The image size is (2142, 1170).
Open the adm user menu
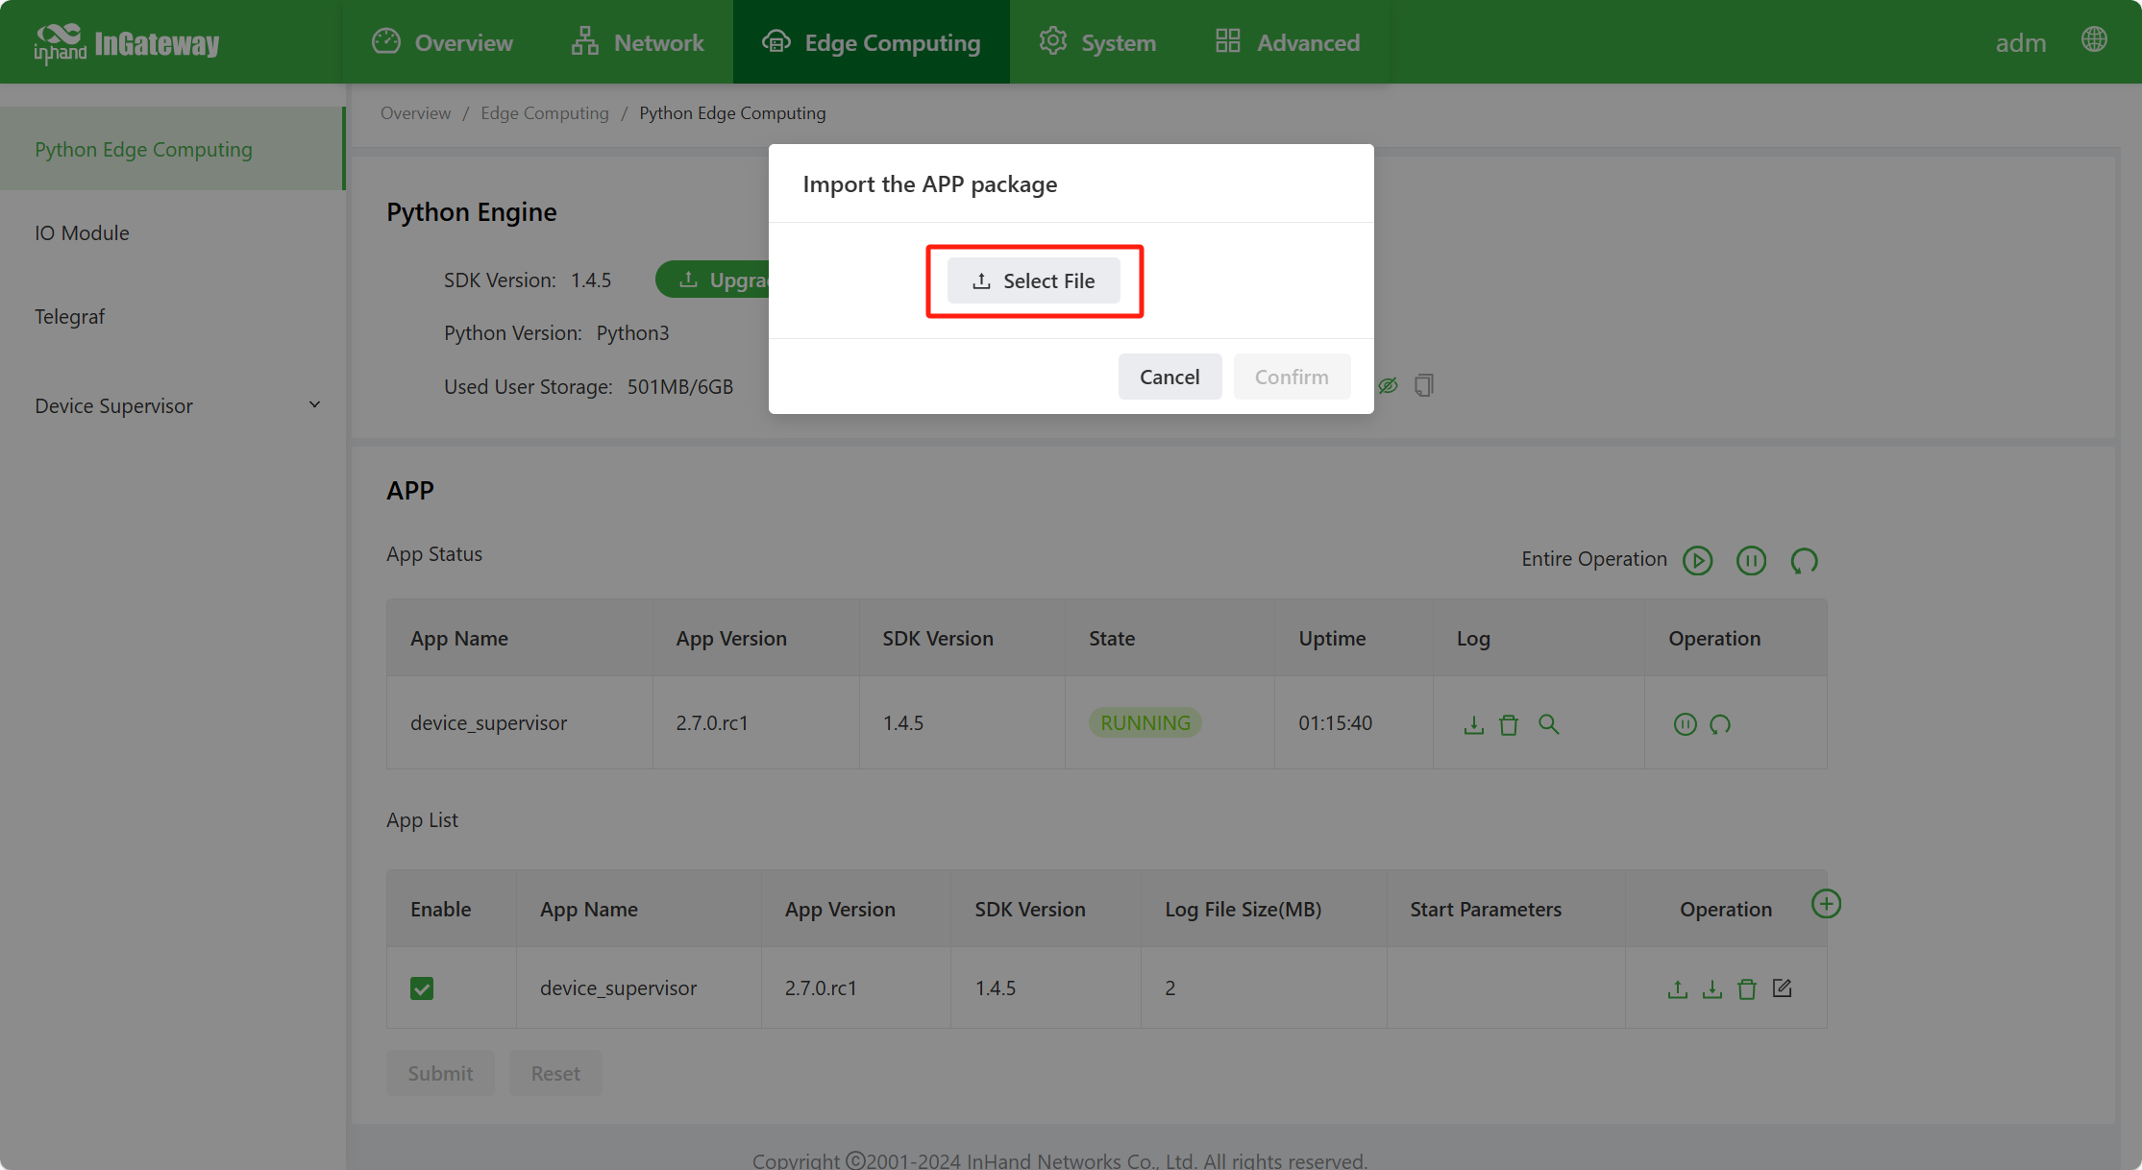pyautogui.click(x=2020, y=42)
